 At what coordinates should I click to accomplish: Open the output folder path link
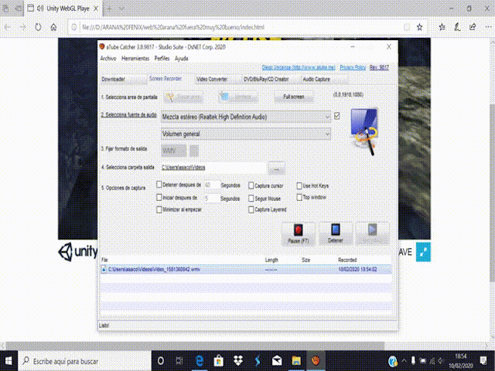183,168
